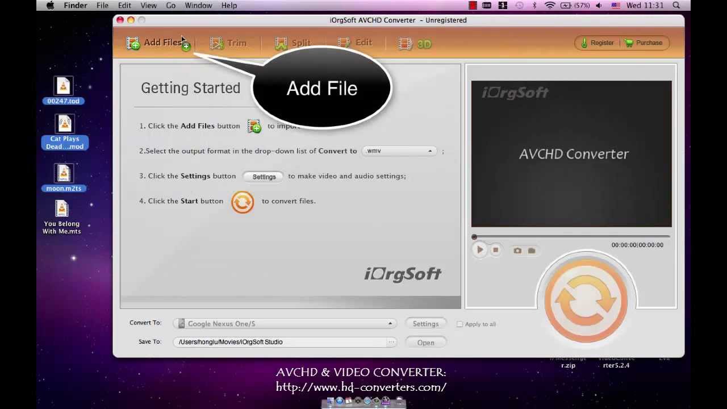The height and width of the screenshot is (409, 727).
Task: Open the Window menu
Action: pyautogui.click(x=198, y=6)
